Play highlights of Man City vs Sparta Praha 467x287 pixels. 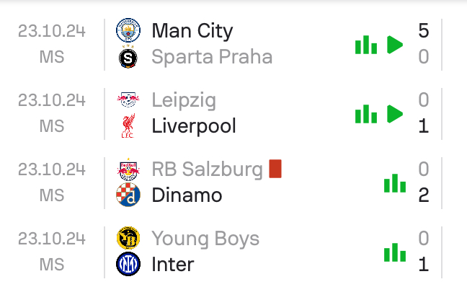395,45
